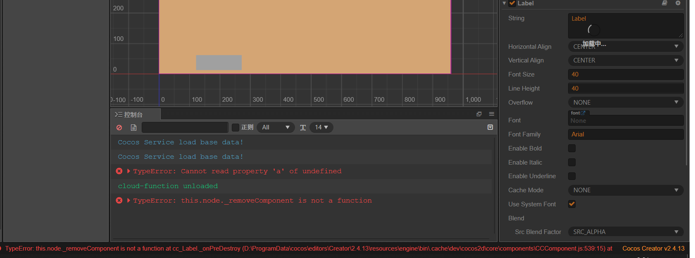Check Enable Bold
The image size is (695, 258).
point(572,148)
